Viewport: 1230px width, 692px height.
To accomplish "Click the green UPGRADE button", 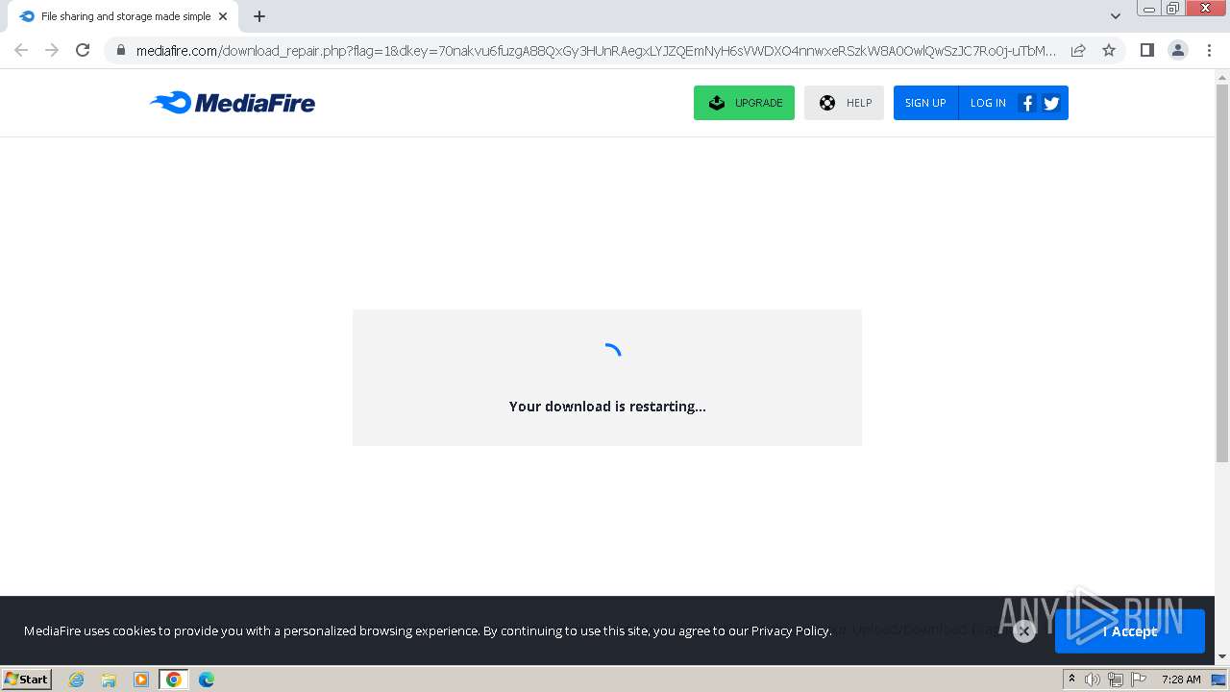I will tap(744, 103).
